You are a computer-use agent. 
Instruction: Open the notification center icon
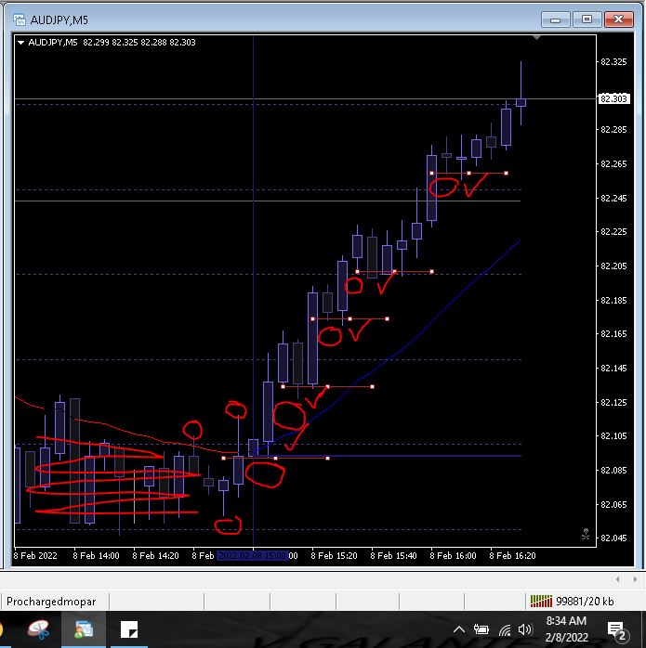coord(617,630)
